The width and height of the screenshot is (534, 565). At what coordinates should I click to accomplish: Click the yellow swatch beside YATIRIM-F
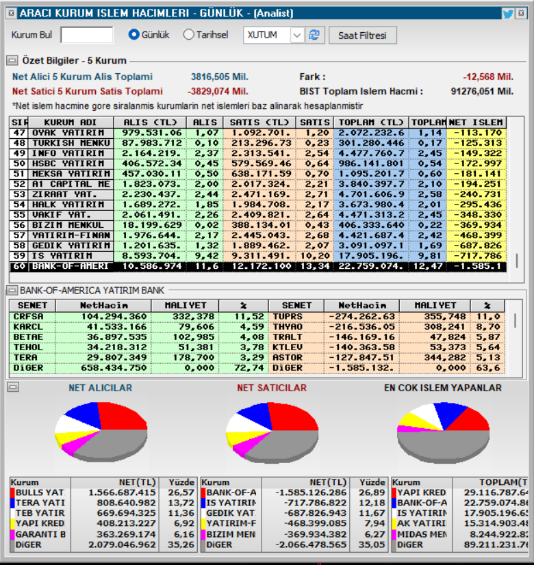click(203, 523)
